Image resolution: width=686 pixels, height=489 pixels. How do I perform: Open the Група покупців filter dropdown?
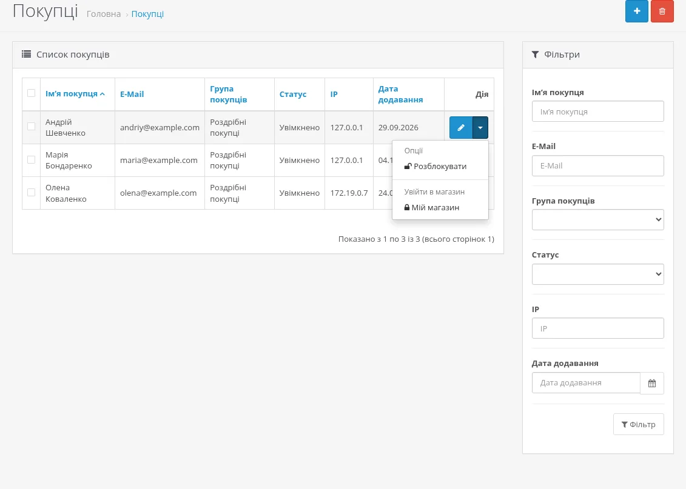pyautogui.click(x=597, y=220)
